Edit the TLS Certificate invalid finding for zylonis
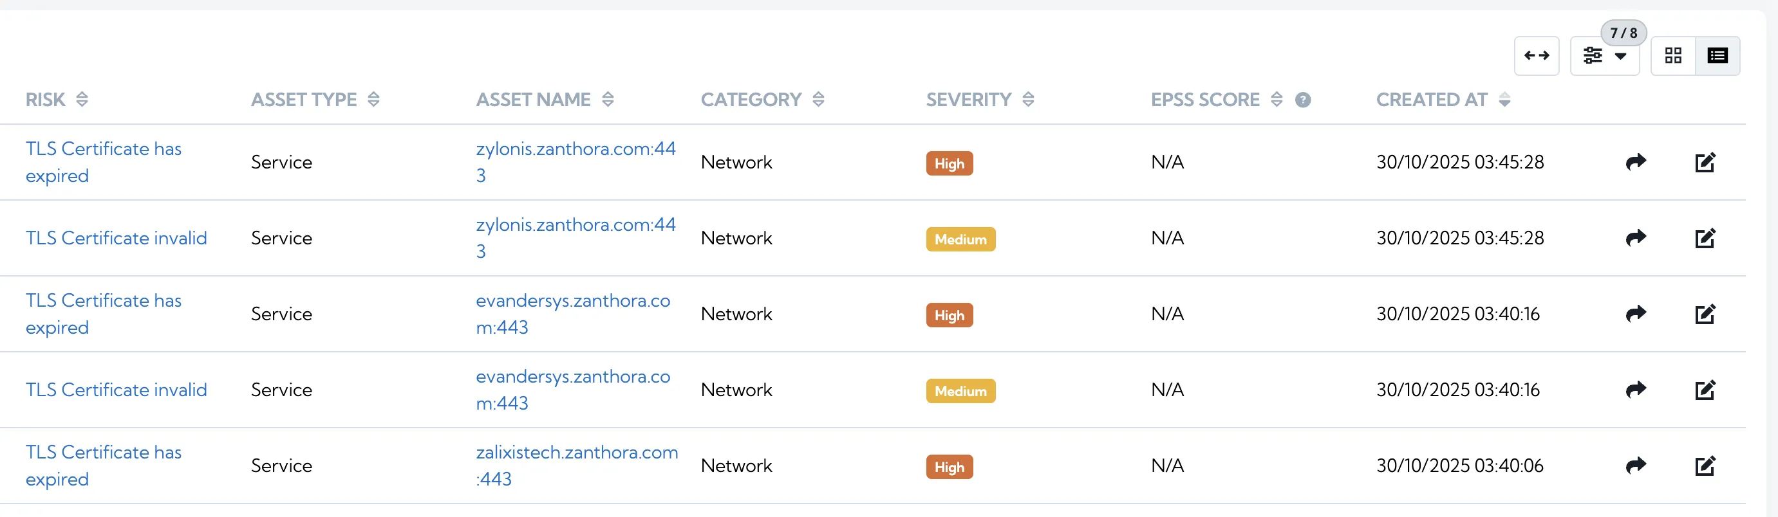This screenshot has width=1778, height=517. 1705,238
